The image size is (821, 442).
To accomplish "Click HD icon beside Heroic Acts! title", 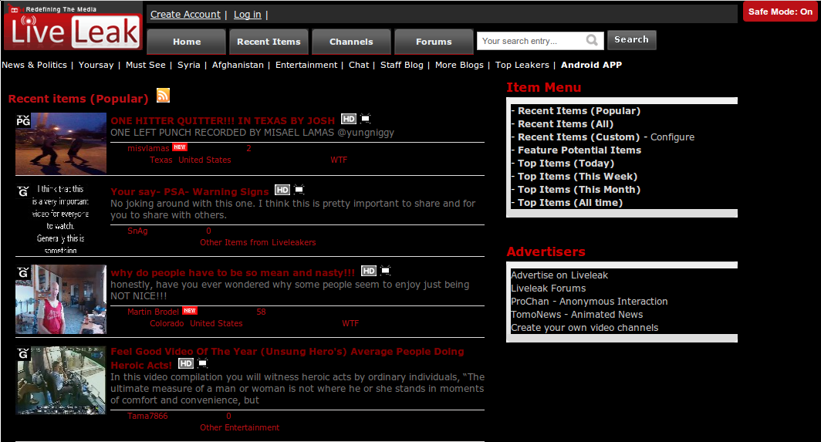I will (x=186, y=363).
